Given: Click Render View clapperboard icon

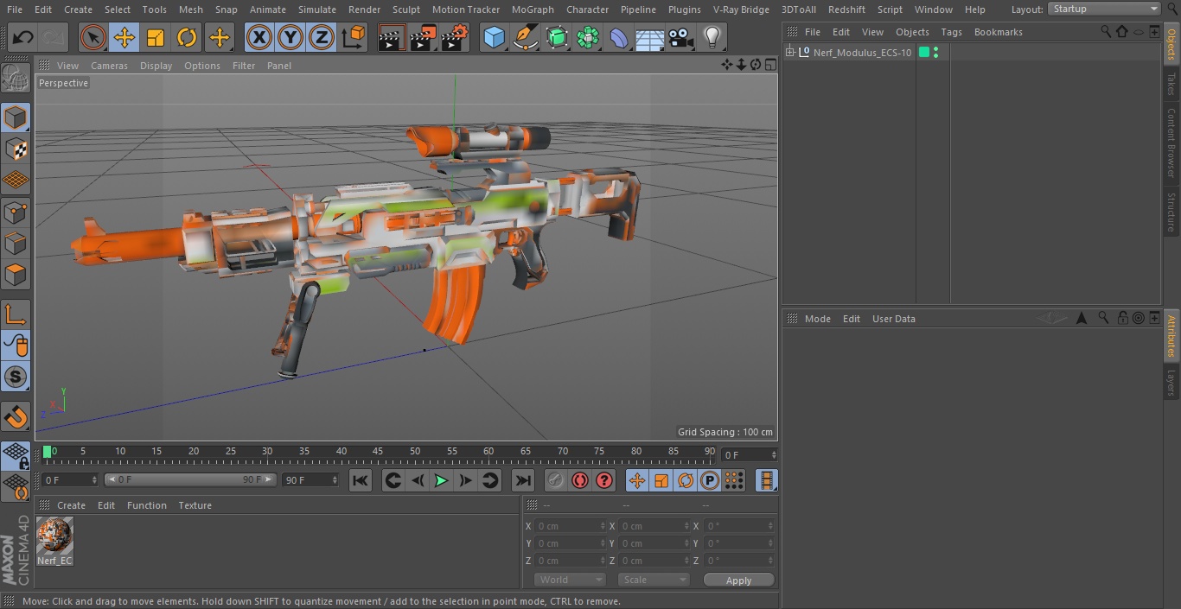Looking at the screenshot, I should [x=392, y=37].
